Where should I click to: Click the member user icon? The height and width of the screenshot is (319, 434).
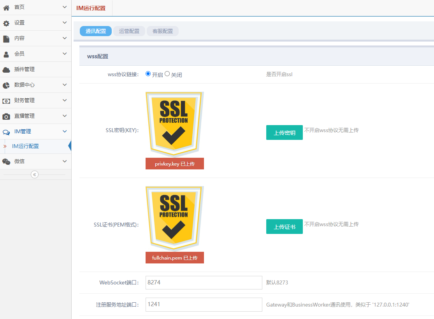6,54
